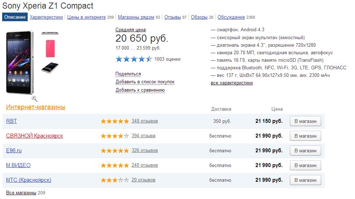Select the tilted black phone thumbnail
This screenshot has width=355, height=199.
50,68
